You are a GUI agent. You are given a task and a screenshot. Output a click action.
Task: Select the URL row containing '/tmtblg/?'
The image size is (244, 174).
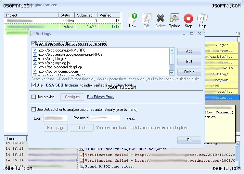tap(221, 57)
